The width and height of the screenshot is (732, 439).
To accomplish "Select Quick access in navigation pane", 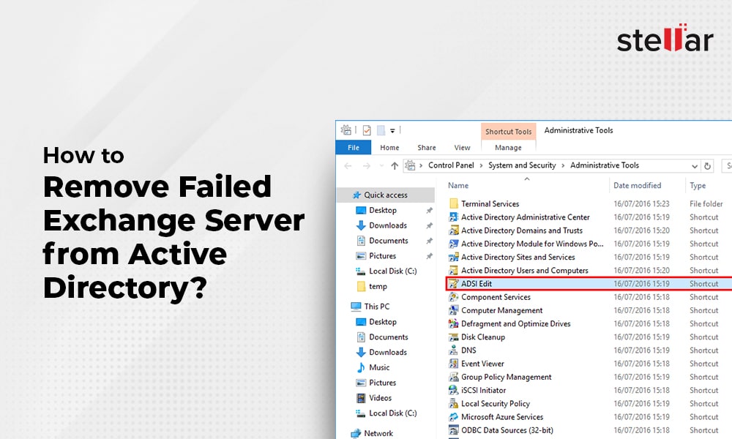I will [x=386, y=195].
